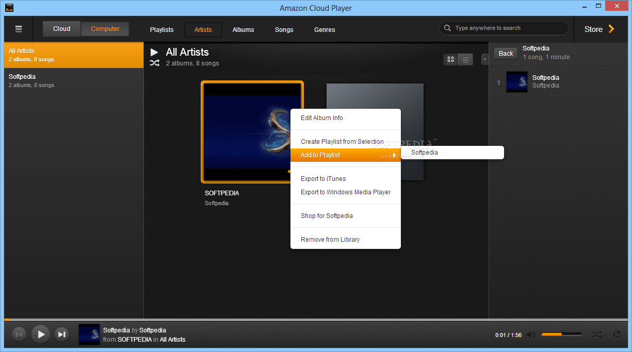Open the Playlists tab
The width and height of the screenshot is (632, 352).
click(x=161, y=30)
